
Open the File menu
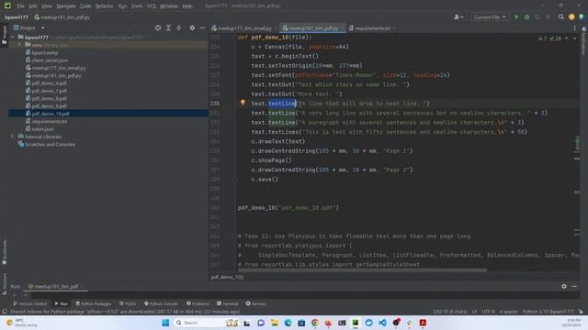(x=20, y=6)
